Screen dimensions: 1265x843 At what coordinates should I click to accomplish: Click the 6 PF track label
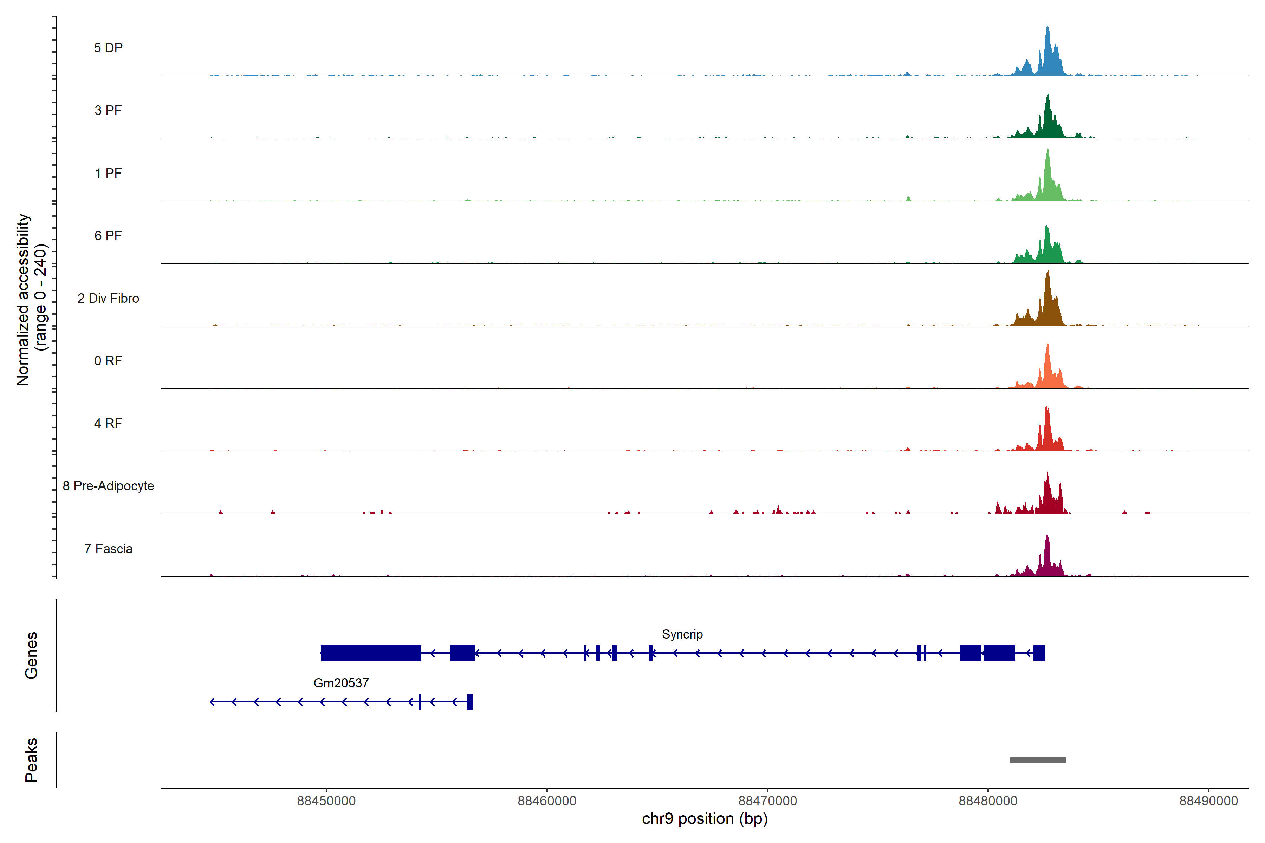(x=108, y=235)
